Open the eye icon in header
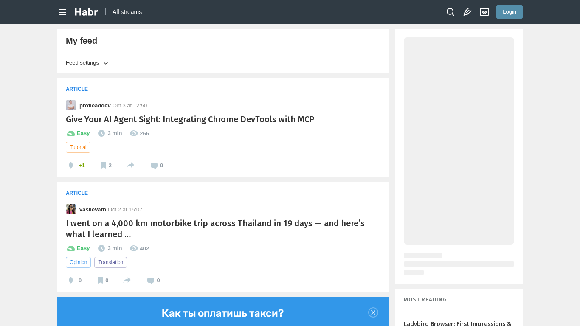 (484, 12)
